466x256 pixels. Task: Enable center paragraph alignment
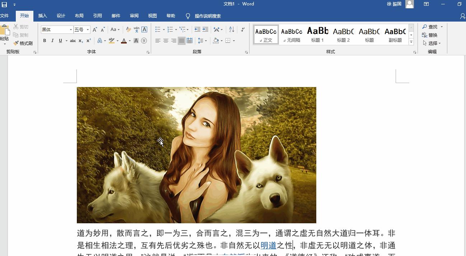[x=166, y=41]
